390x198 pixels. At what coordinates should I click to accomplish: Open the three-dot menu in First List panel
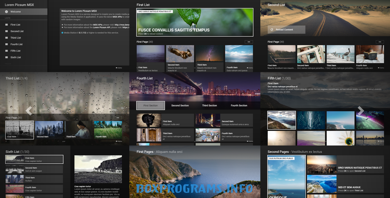(x=249, y=42)
